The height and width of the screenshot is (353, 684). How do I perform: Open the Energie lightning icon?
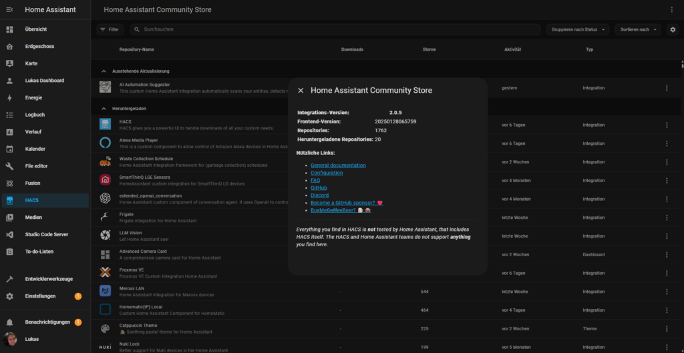(9, 97)
